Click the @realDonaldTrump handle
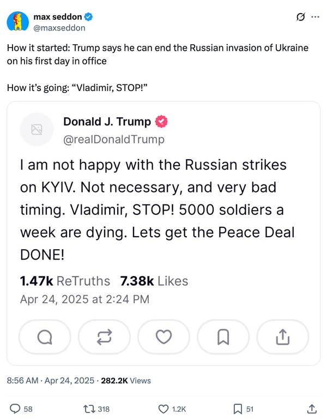This screenshot has width=327, height=420. click(x=113, y=139)
